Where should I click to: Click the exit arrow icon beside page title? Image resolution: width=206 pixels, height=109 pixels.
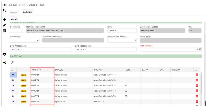(5, 5)
